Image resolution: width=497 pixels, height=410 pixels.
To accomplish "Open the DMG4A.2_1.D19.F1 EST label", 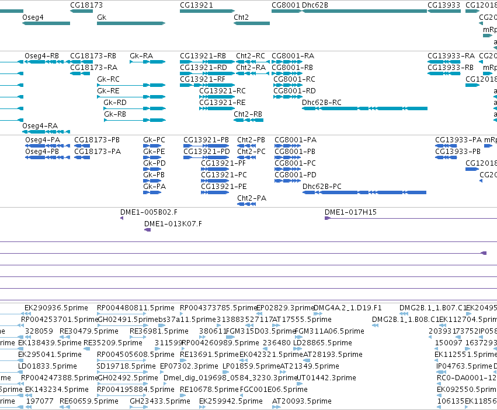I will pyautogui.click(x=347, y=308).
